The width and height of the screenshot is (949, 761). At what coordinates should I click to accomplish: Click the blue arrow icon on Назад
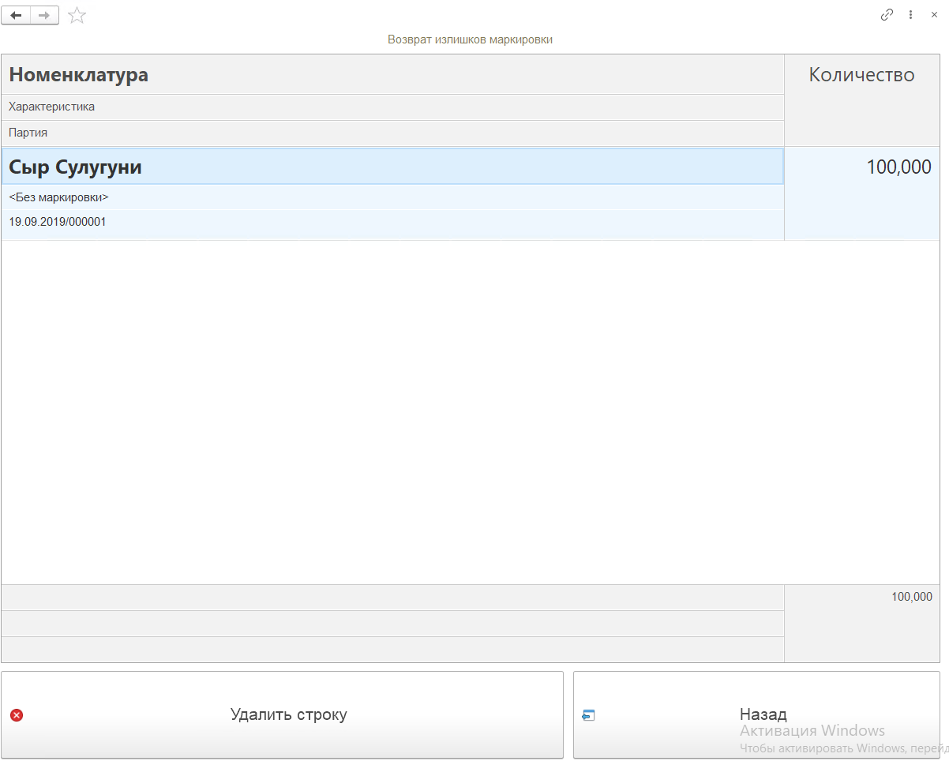(x=588, y=715)
